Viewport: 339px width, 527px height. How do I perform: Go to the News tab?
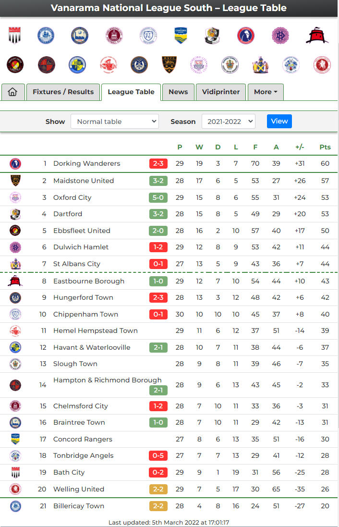point(178,92)
